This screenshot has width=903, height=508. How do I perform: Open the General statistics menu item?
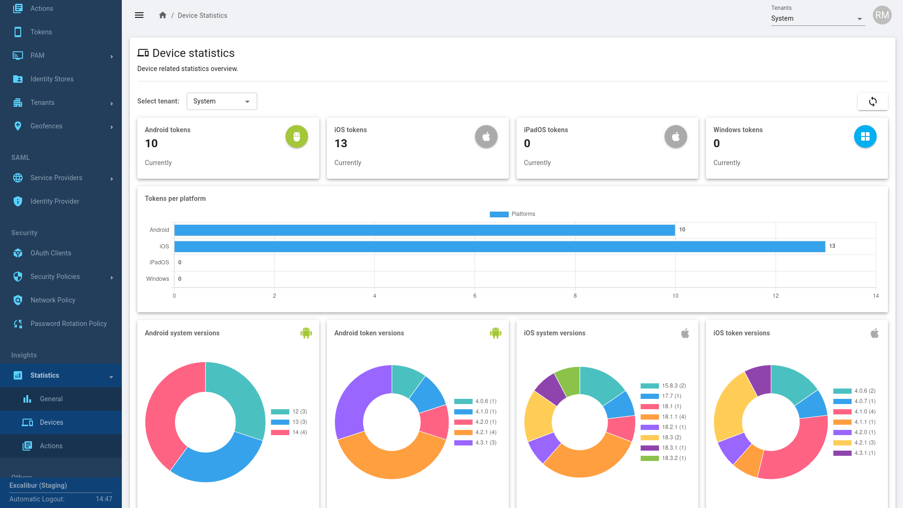click(x=51, y=399)
